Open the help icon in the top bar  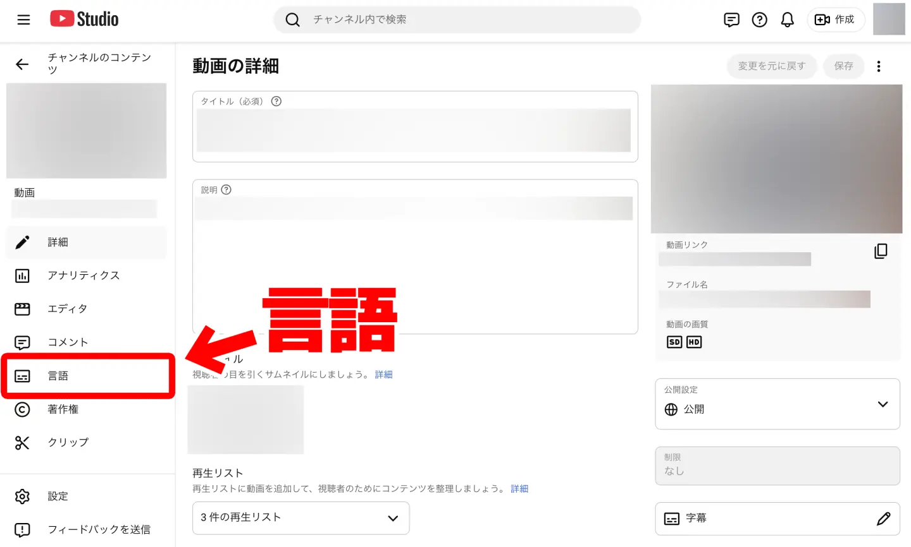coord(759,20)
